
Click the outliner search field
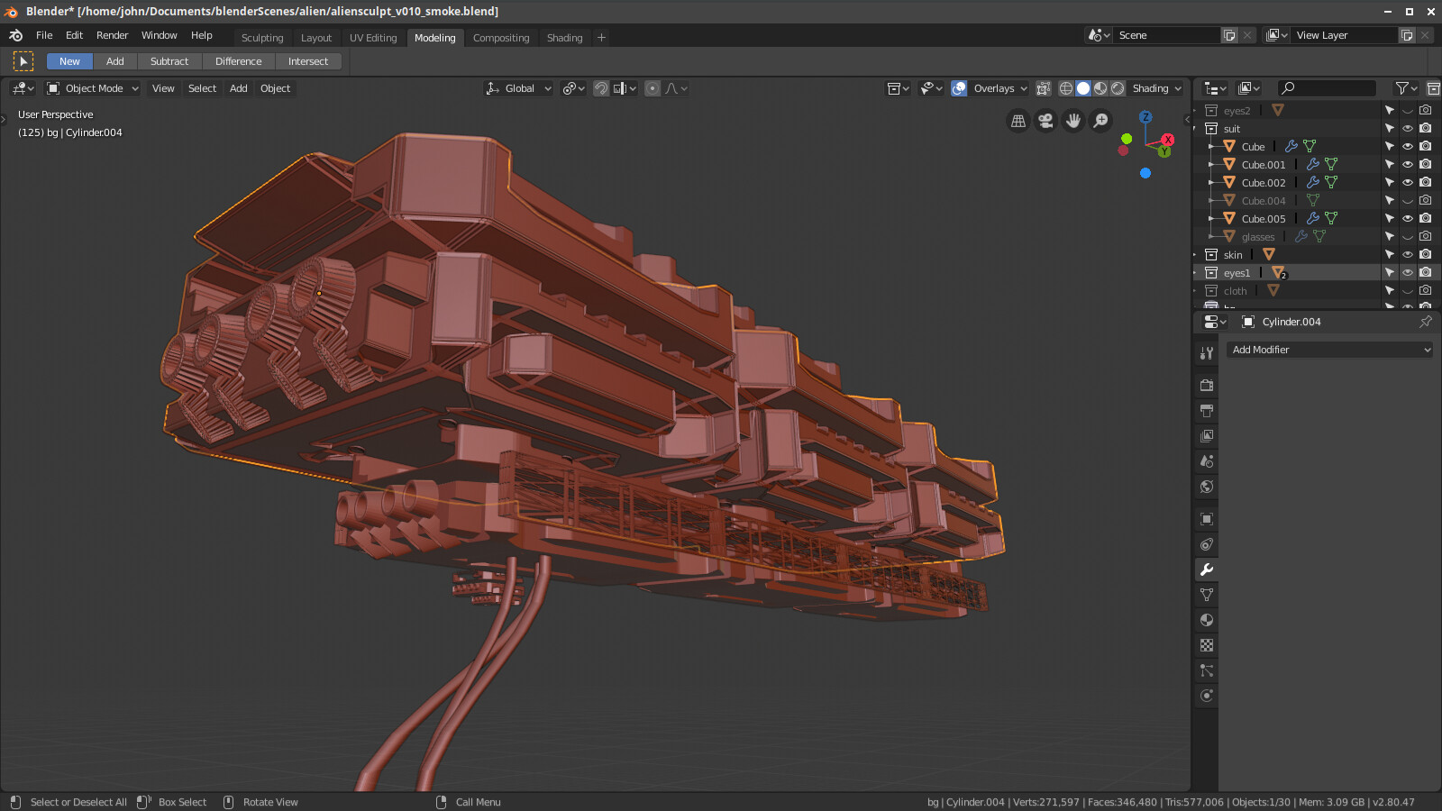[1329, 87]
